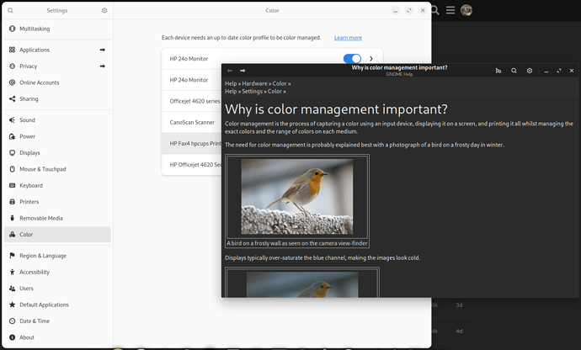The height and width of the screenshot is (350, 581).
Task: Click the second colder bird image
Action: 302,284
